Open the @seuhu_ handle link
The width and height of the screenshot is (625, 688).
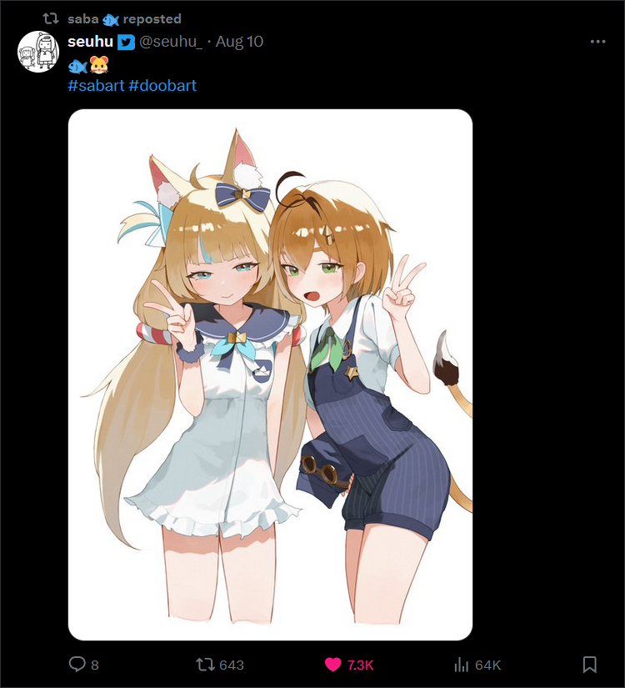171,42
